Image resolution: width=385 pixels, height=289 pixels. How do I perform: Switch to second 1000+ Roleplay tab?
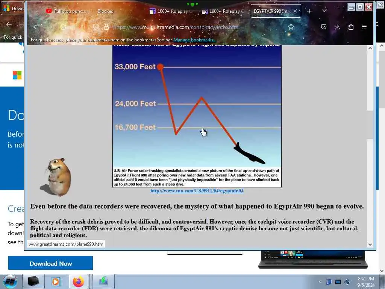pos(223,11)
